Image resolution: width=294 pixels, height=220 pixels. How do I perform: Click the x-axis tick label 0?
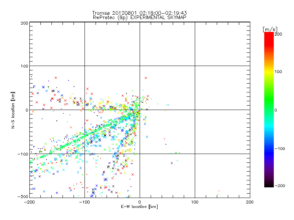click(x=140, y=202)
